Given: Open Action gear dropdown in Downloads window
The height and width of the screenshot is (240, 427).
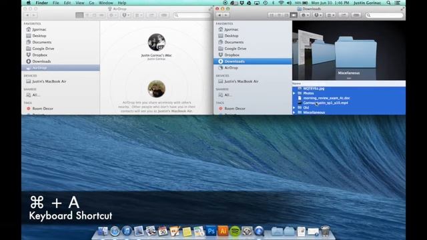Looking at the screenshot, I should [305, 15].
